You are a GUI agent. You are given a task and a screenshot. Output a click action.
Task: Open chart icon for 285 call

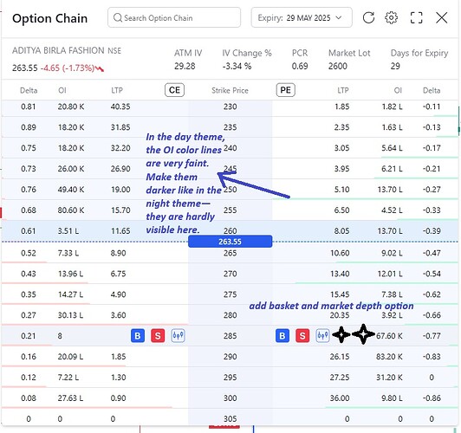[x=178, y=335]
